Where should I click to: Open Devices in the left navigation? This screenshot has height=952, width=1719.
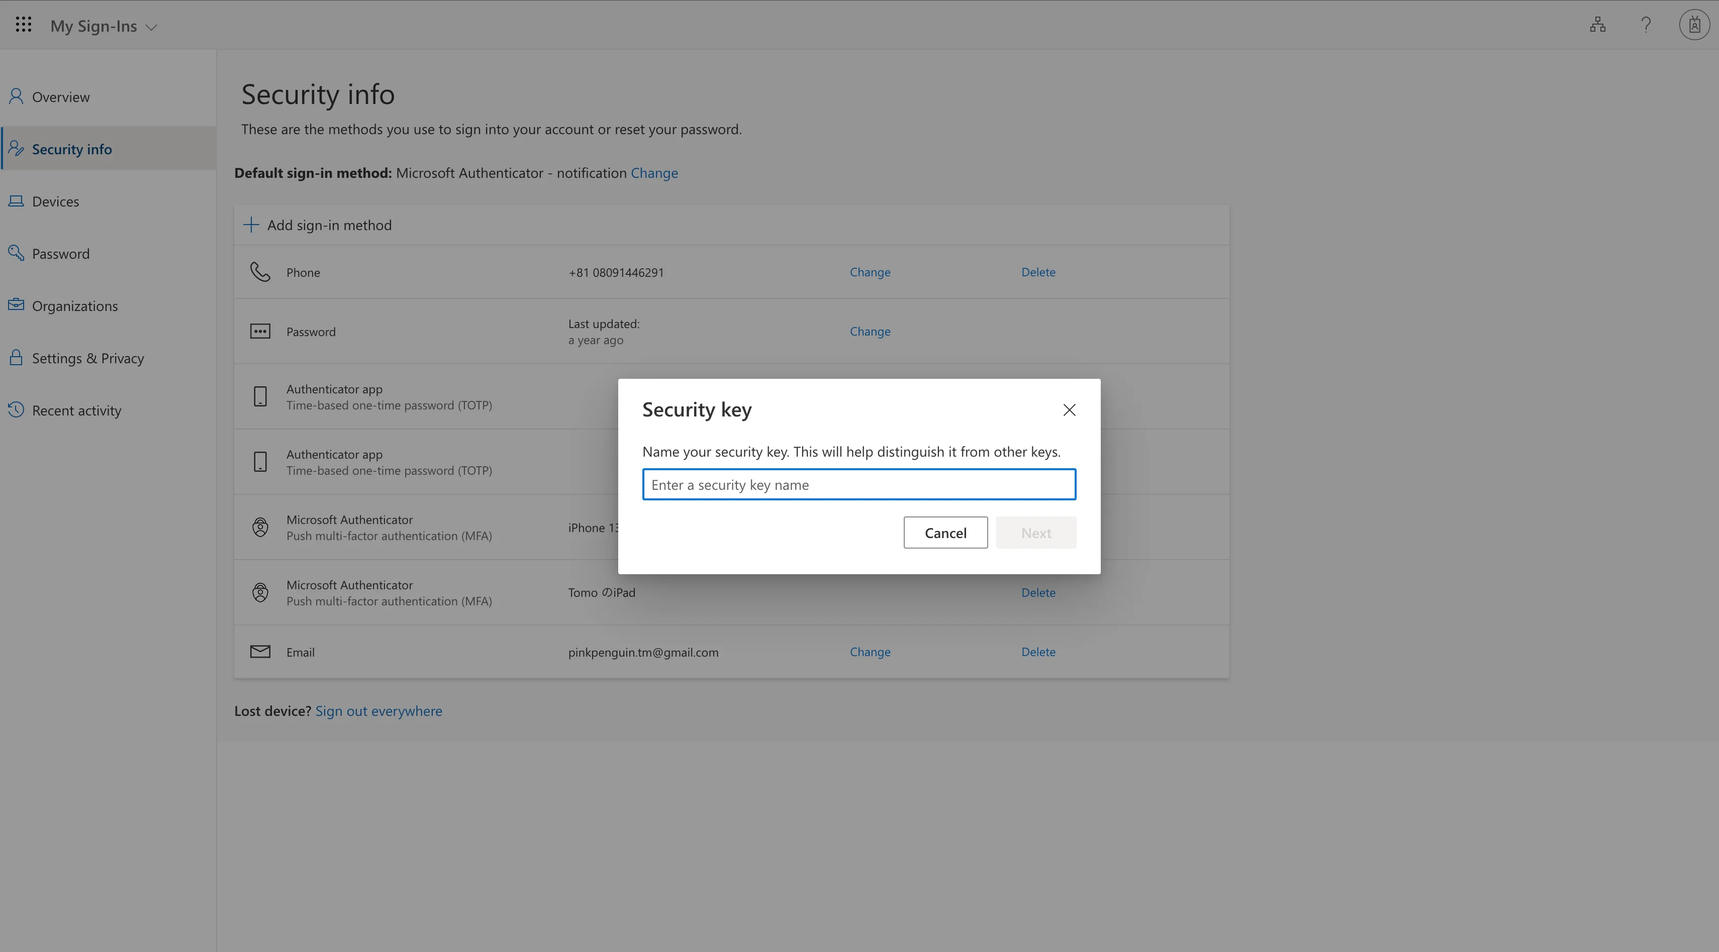point(55,201)
